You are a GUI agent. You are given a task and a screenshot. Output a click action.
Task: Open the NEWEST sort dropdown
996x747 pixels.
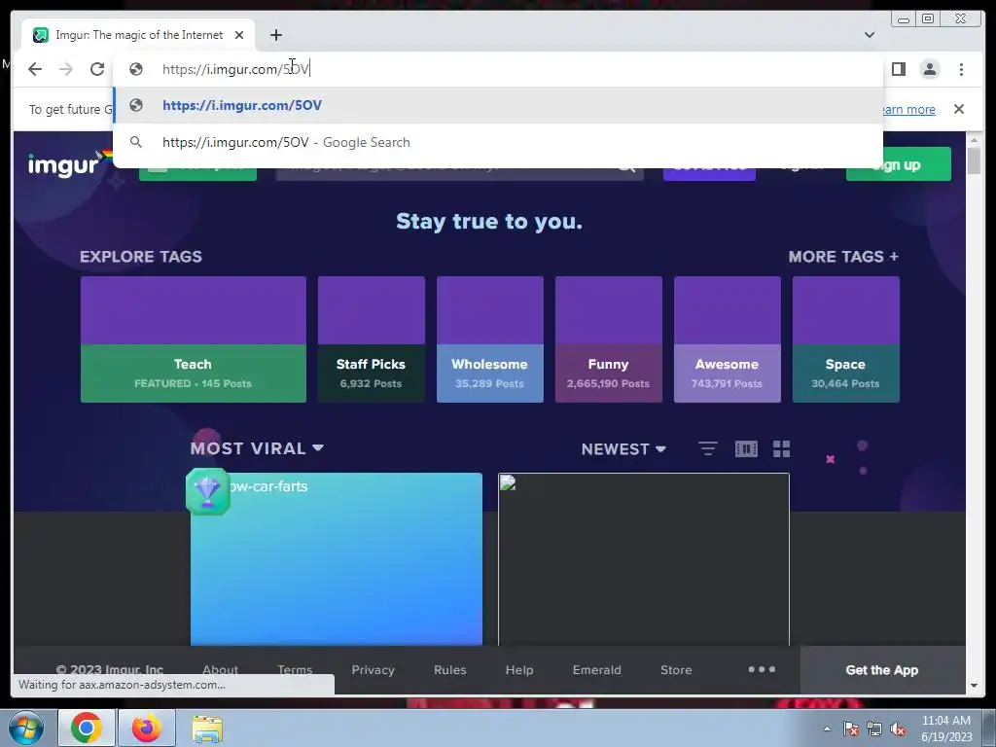(x=623, y=449)
